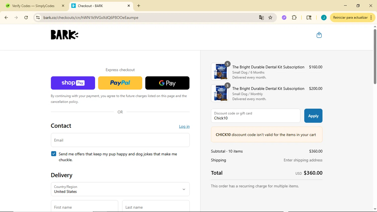The width and height of the screenshot is (377, 212).
Task: Close the Checkout - BARK tab
Action: [129, 6]
